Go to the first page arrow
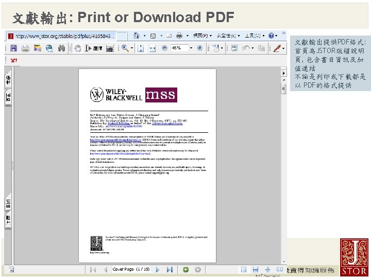371x278 pixels. (x=93, y=269)
